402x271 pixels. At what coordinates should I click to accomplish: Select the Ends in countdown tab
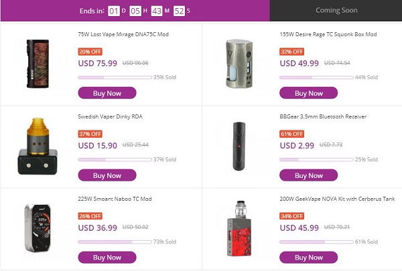[x=135, y=11]
